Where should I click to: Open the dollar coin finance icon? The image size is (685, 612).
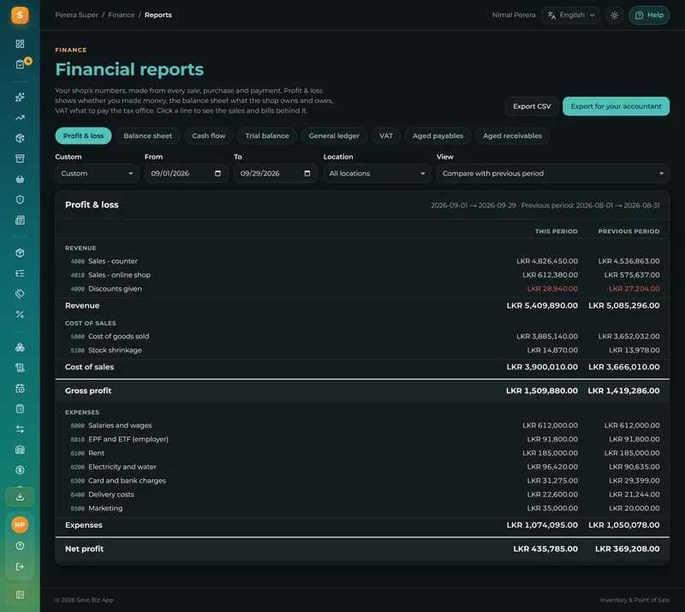[x=20, y=471]
